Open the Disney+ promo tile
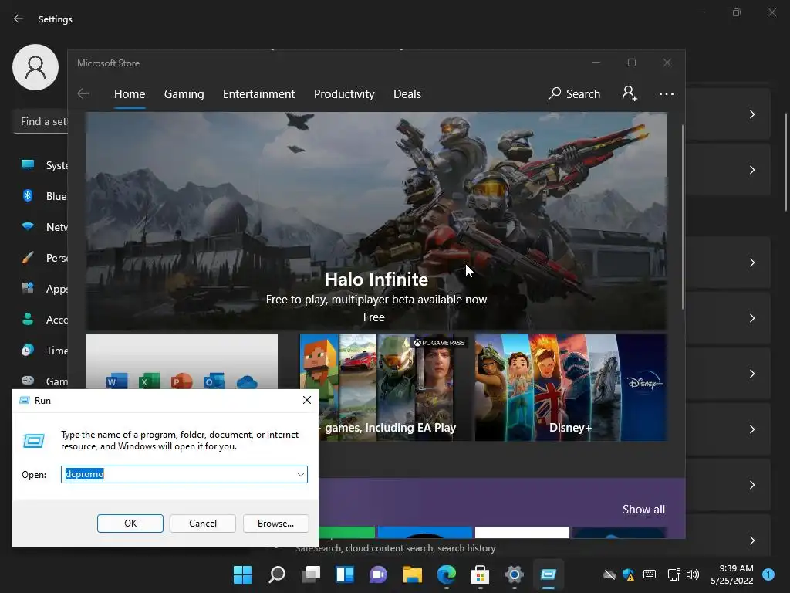This screenshot has height=593, width=790. tap(571, 388)
